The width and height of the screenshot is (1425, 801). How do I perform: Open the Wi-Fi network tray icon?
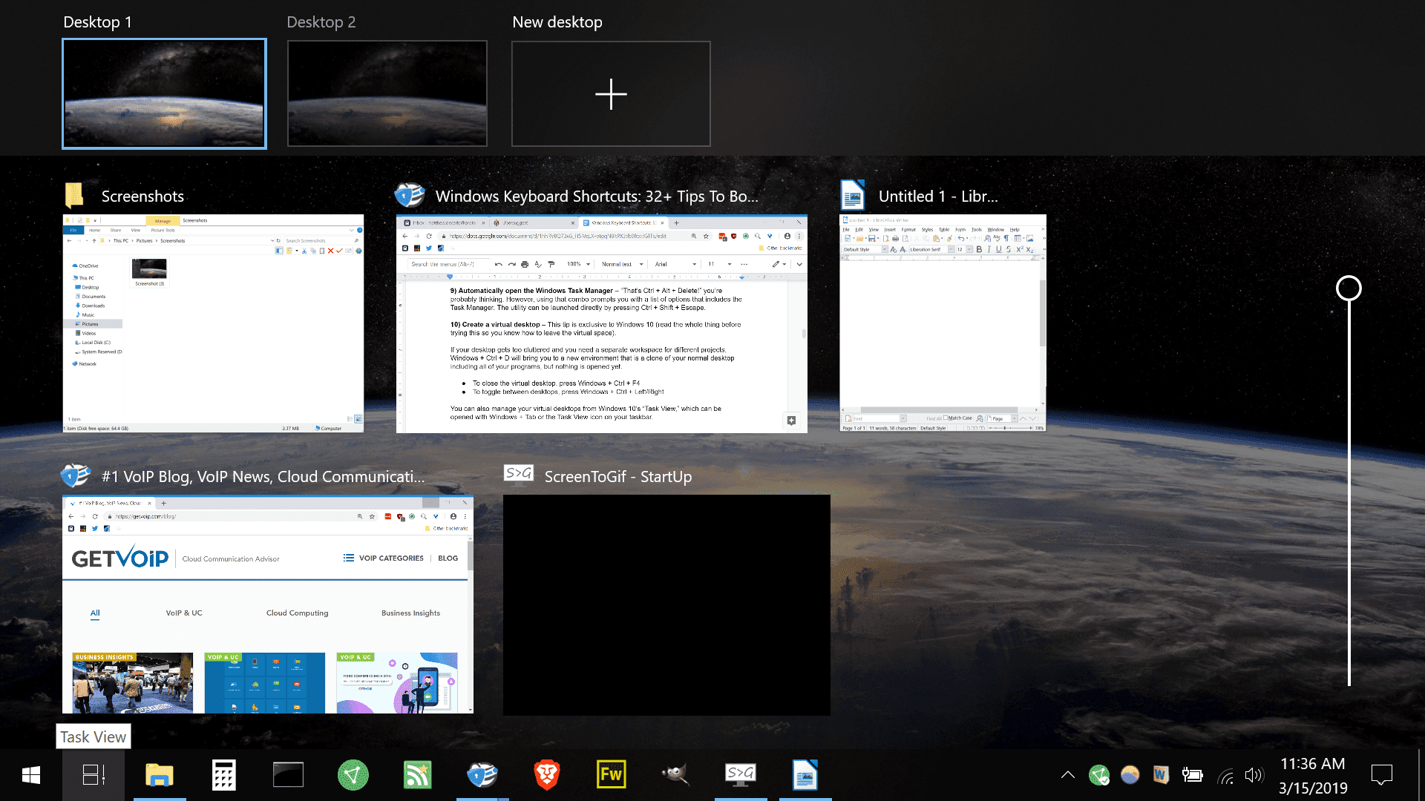[x=1225, y=777]
